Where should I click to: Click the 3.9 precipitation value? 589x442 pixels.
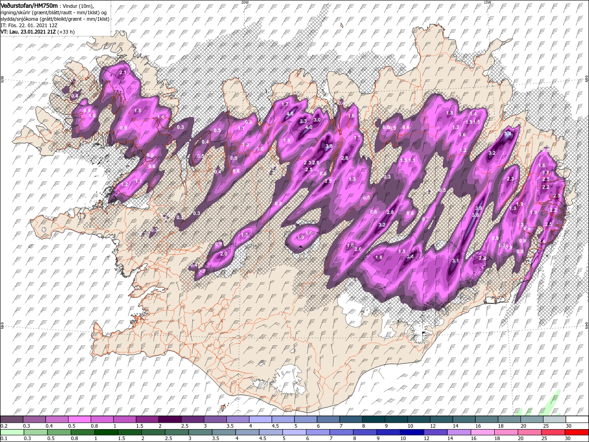[478, 208]
